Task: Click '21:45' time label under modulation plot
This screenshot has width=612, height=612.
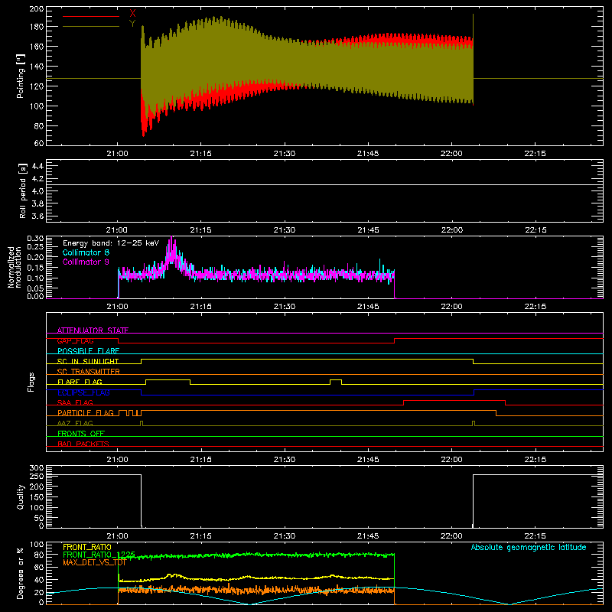Action: 368,307
